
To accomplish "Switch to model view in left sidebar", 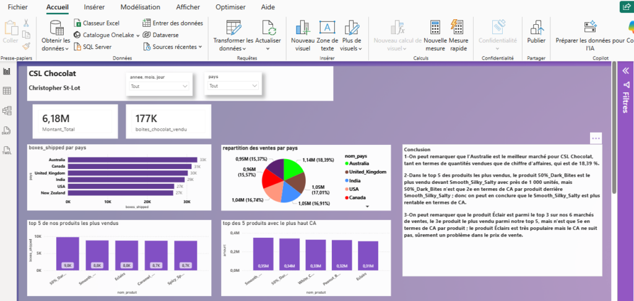I will [x=7, y=110].
